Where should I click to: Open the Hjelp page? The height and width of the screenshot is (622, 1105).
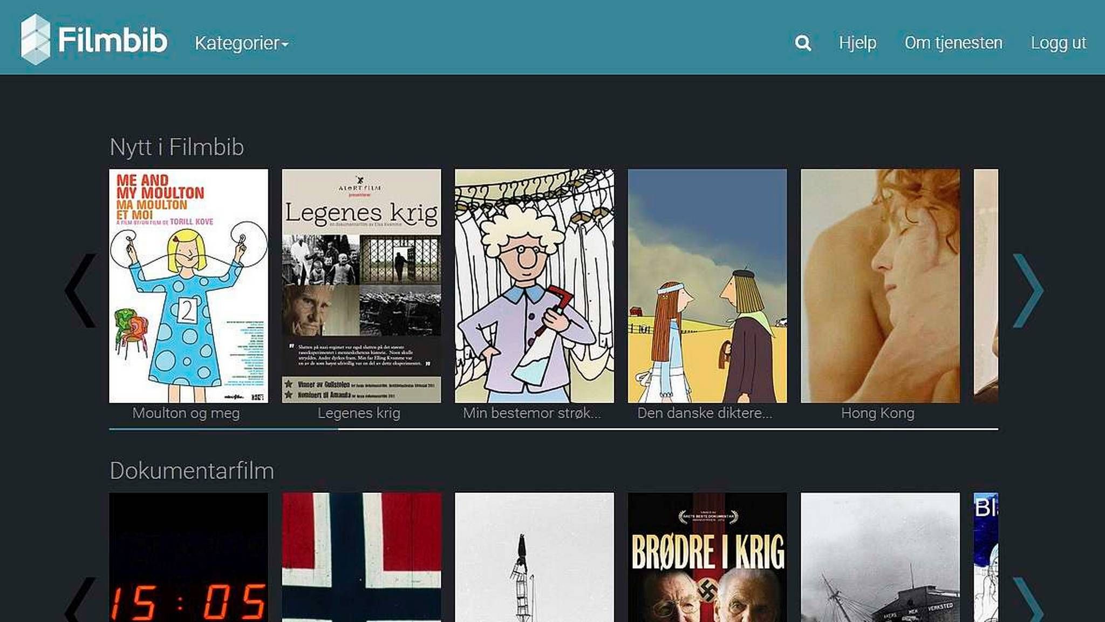(x=857, y=43)
